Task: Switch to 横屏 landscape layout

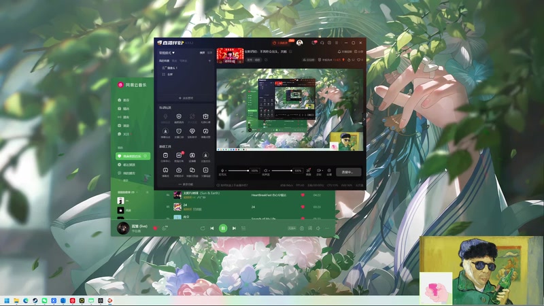Action: pos(202,53)
